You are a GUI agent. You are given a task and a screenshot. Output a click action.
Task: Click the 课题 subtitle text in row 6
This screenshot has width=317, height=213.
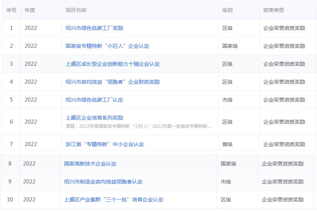pyautogui.click(x=138, y=126)
